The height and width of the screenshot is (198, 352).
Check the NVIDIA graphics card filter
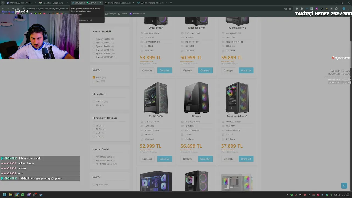click(94, 102)
